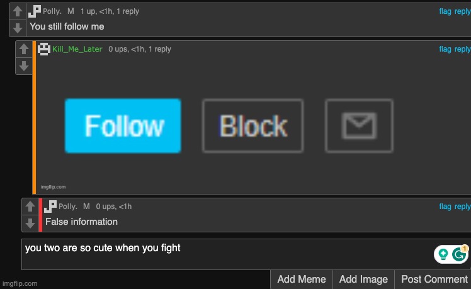
Task: Flag the "False information" comment
Action: (445, 207)
